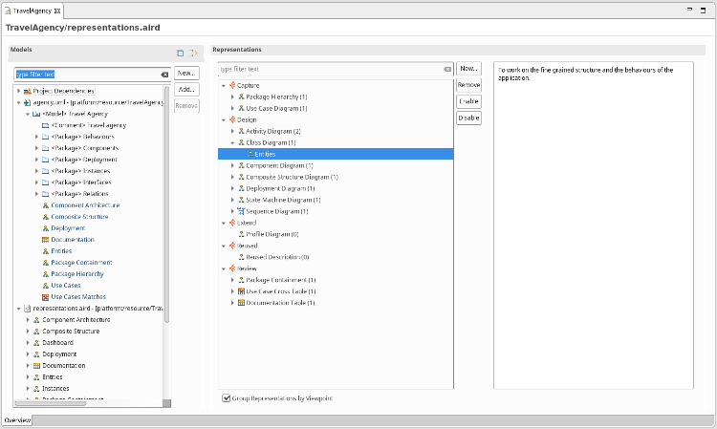Click the link with editor icon in Models header
Image resolution: width=717 pixels, height=429 pixels.
[193, 53]
